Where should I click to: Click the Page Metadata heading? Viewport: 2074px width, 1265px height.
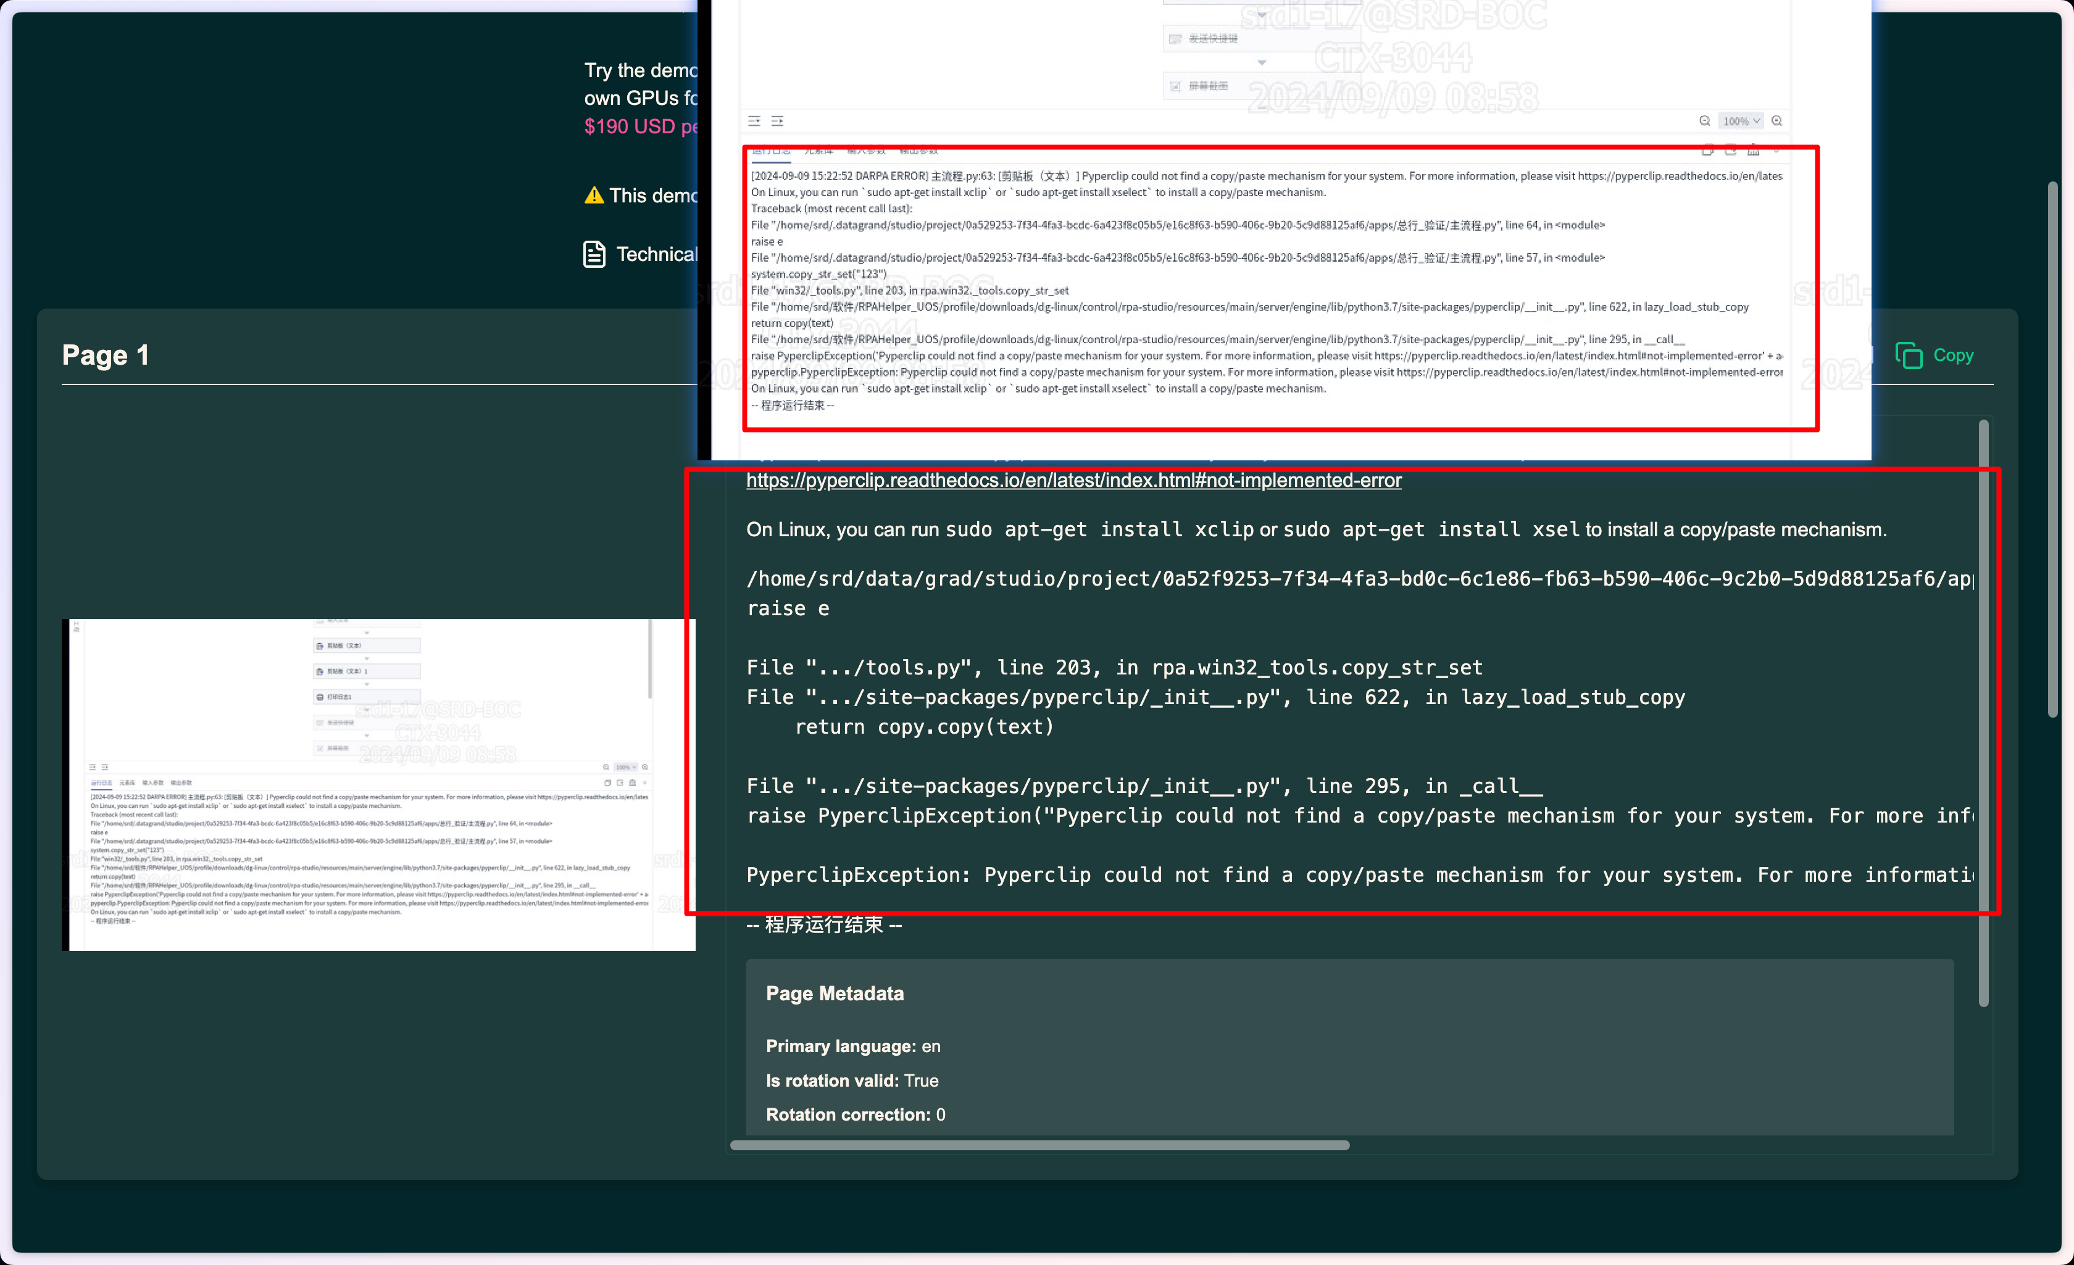pos(835,993)
